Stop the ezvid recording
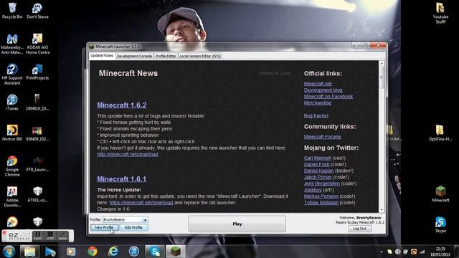 click(x=50, y=236)
